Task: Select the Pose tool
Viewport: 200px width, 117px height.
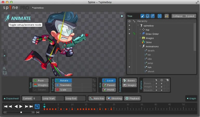Action: (x=40, y=81)
